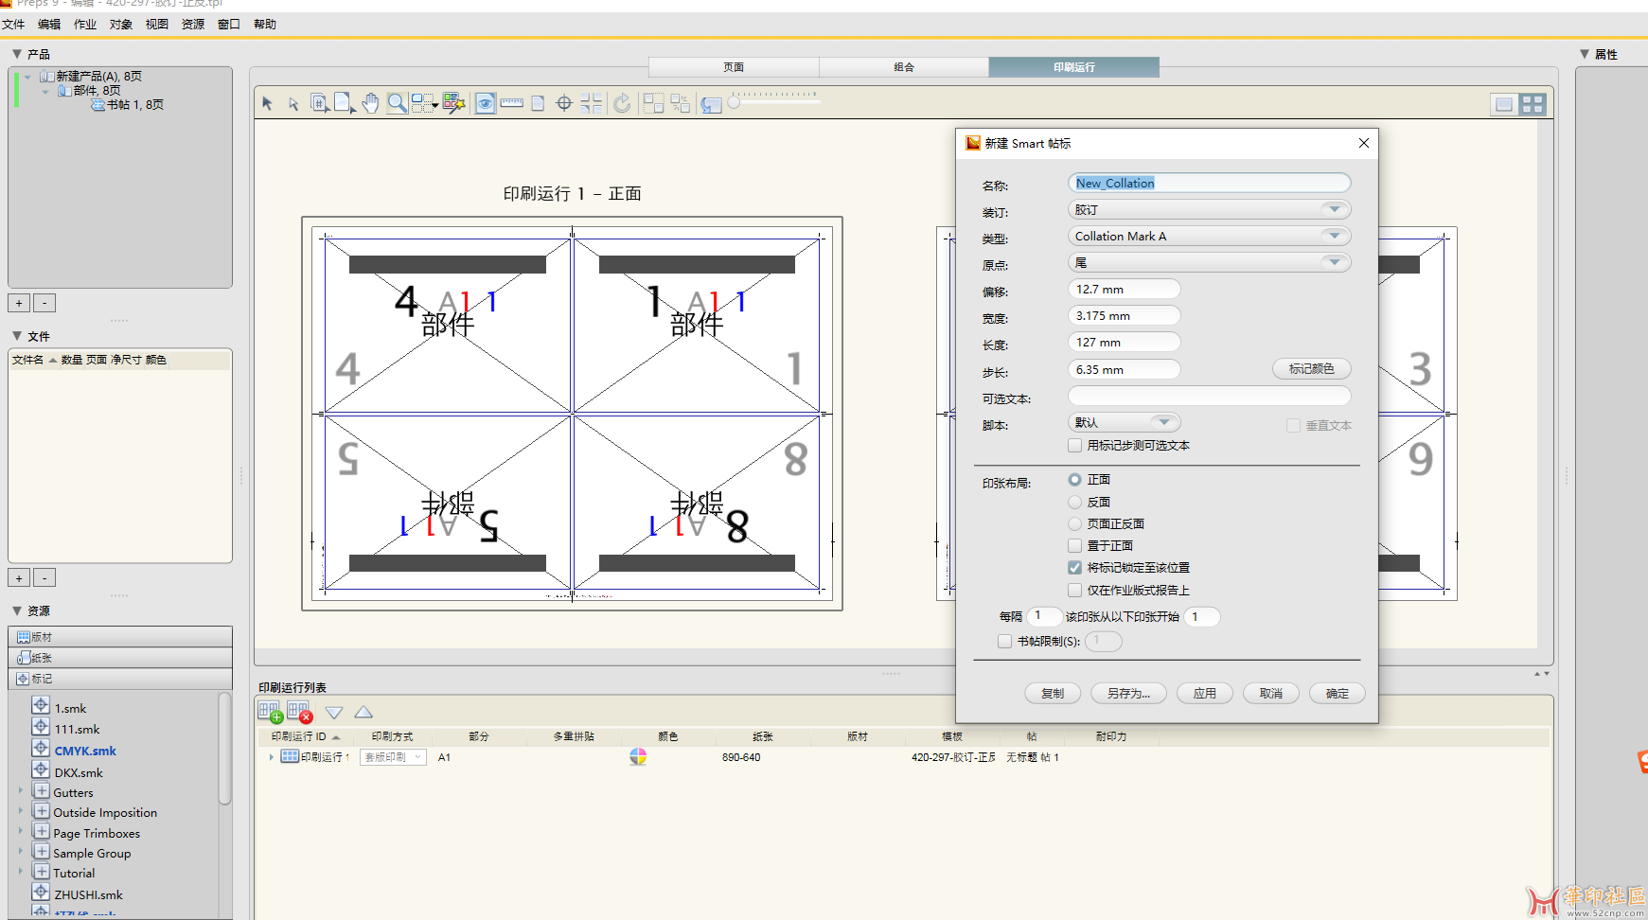
Task: Add a new press run in list
Action: pos(270,712)
